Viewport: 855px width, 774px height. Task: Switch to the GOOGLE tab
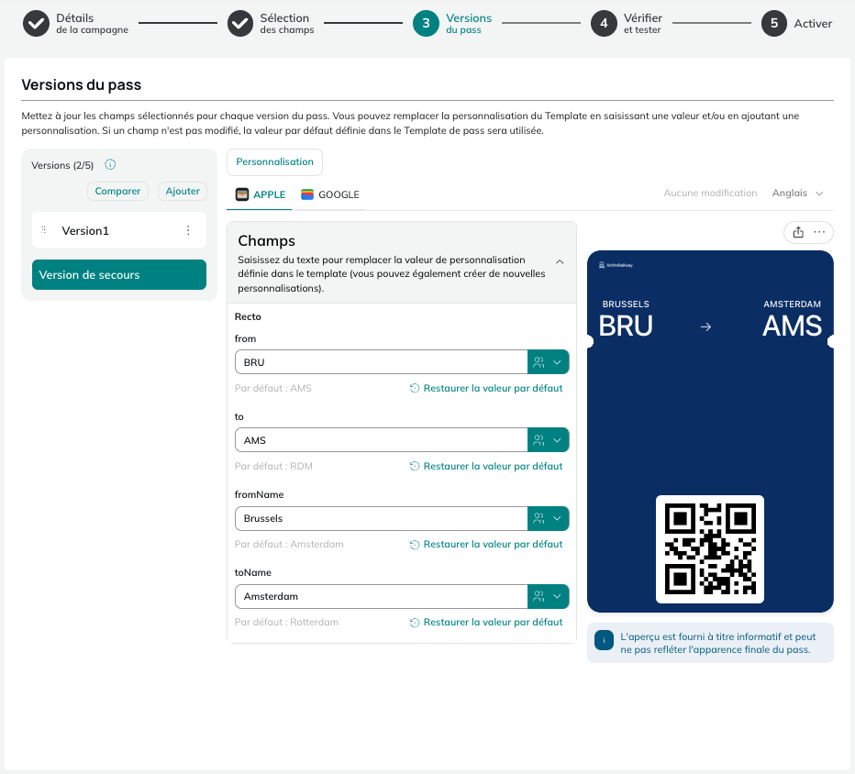(330, 194)
